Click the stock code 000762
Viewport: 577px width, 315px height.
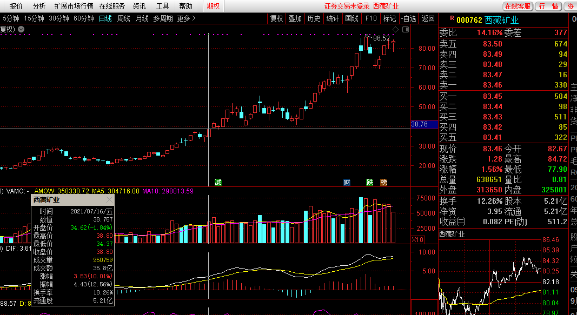[469, 20]
